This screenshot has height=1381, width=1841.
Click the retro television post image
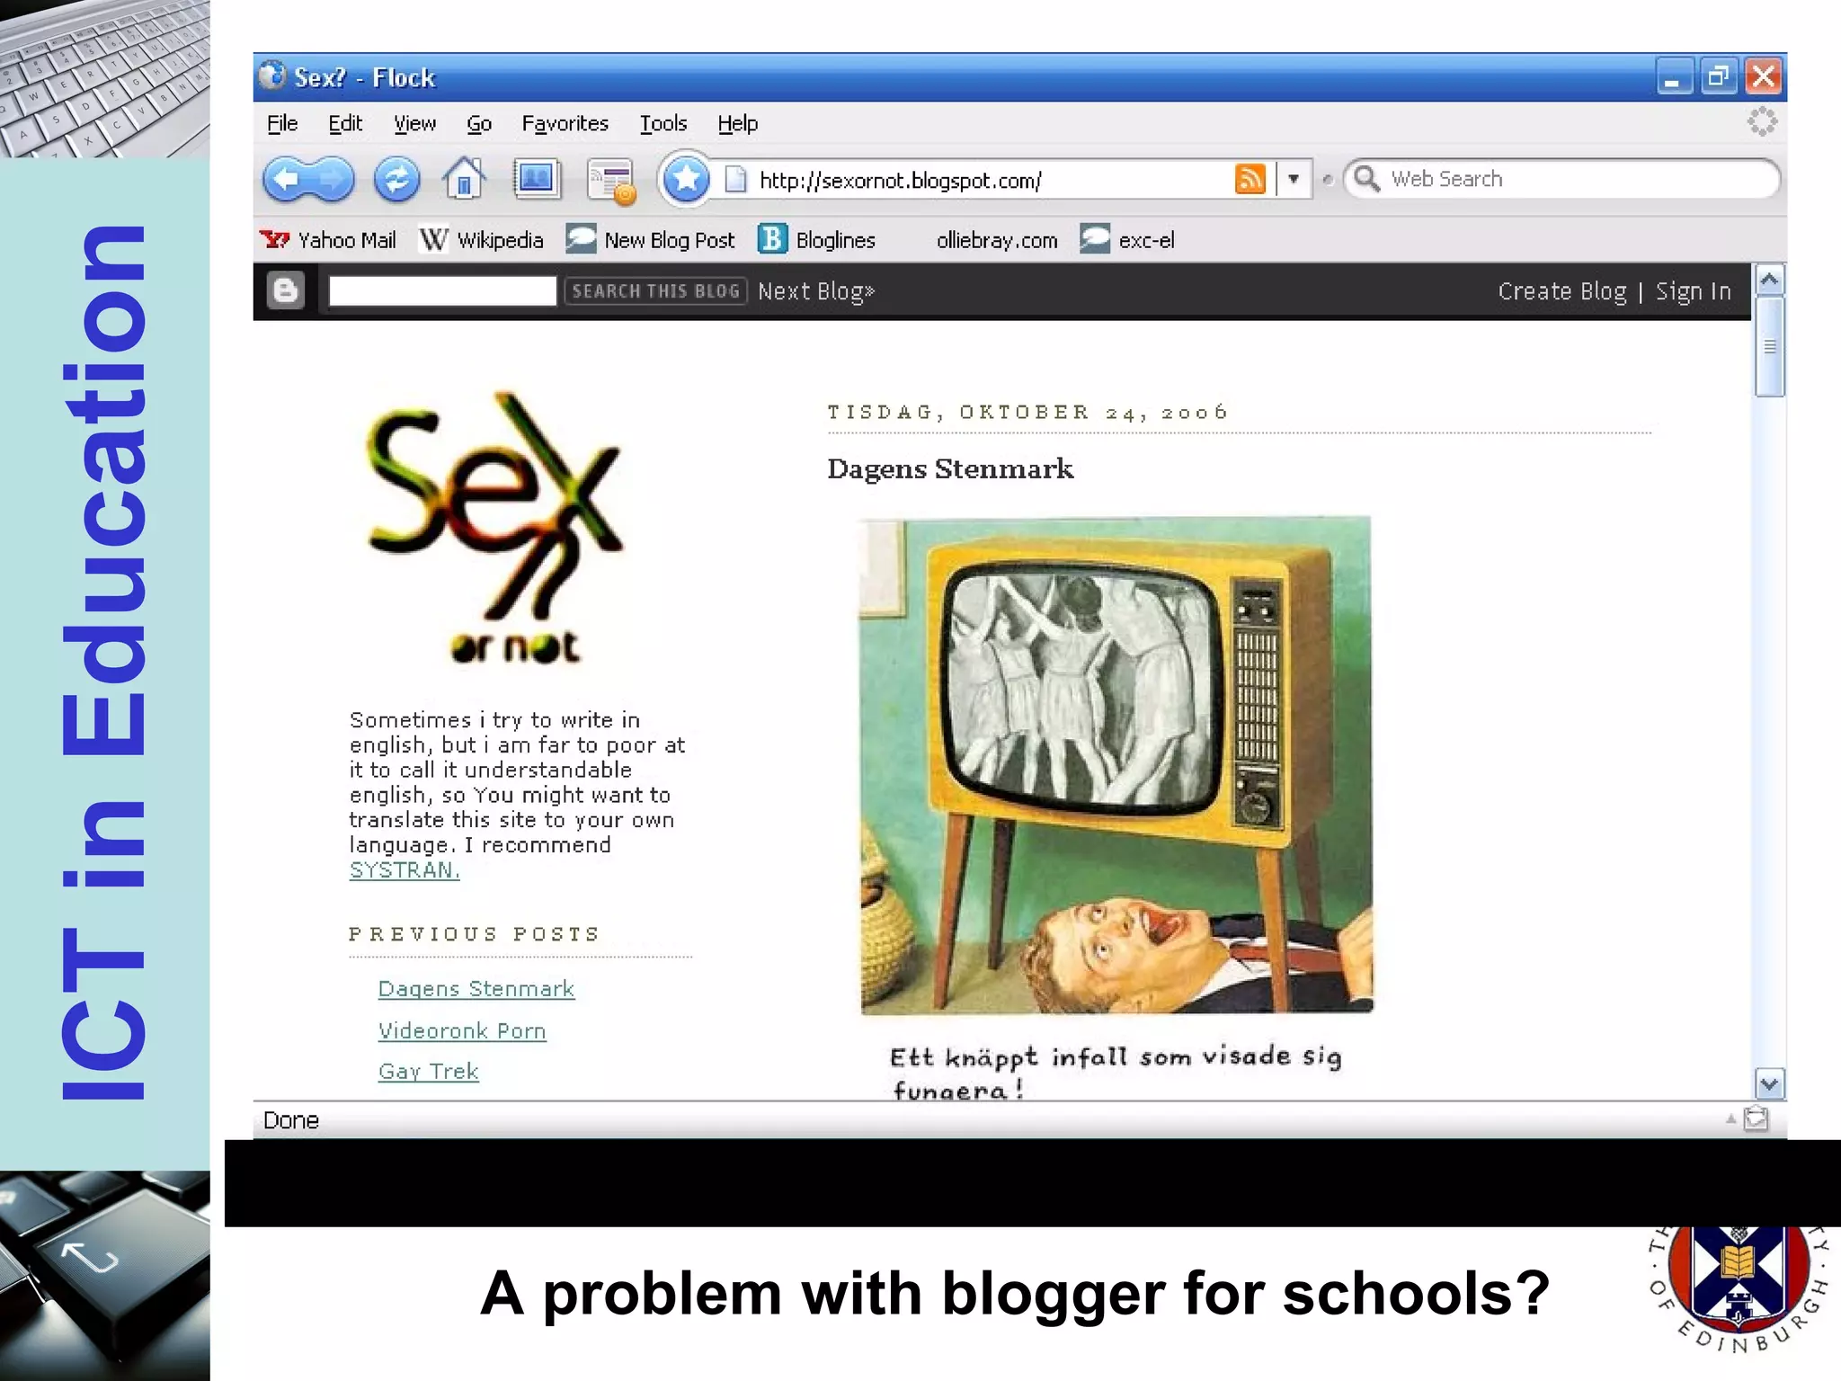coord(1116,765)
